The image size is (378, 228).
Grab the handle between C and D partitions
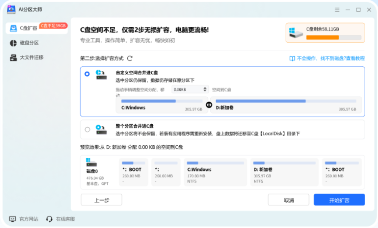[x=209, y=105]
